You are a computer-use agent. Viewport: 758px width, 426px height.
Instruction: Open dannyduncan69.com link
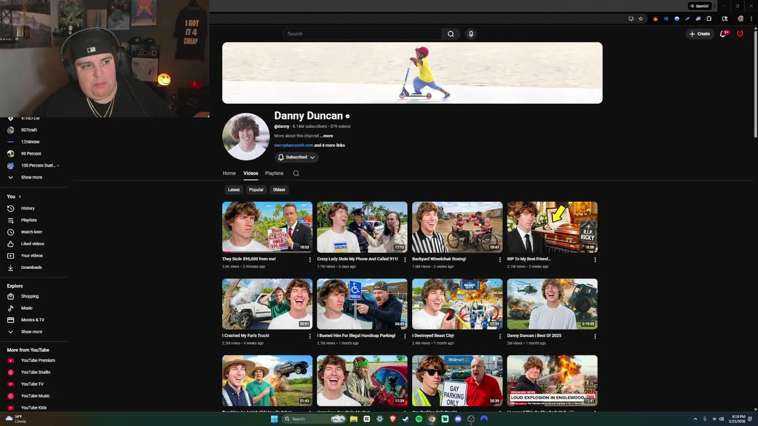click(293, 146)
